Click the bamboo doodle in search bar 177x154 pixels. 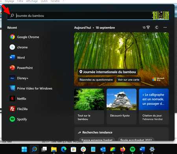coord(160,15)
